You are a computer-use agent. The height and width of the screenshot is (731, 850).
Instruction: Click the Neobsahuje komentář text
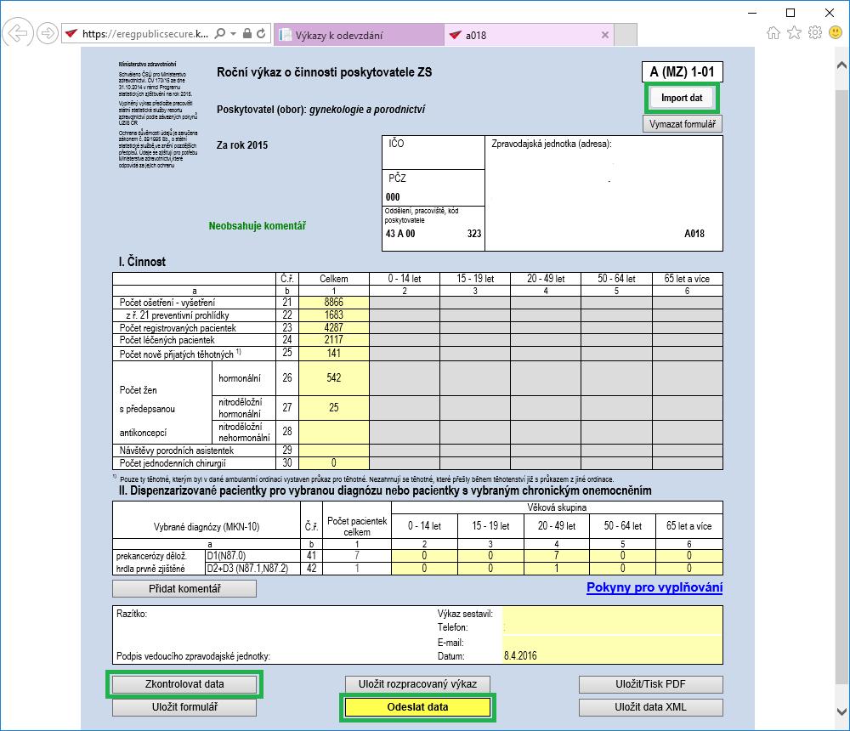[x=258, y=225]
